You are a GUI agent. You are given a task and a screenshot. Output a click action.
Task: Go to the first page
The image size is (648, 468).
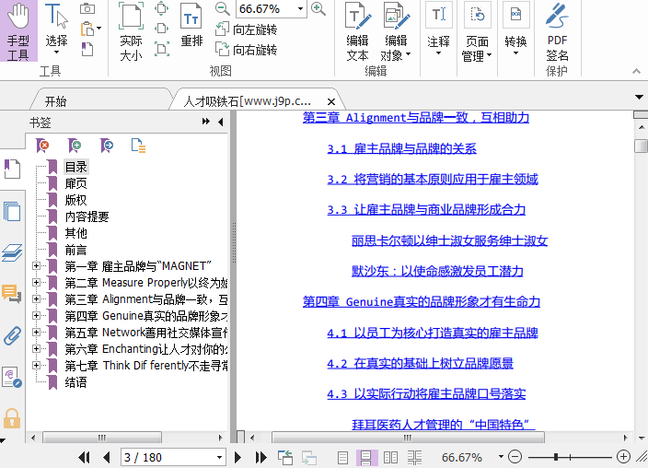click(85, 457)
